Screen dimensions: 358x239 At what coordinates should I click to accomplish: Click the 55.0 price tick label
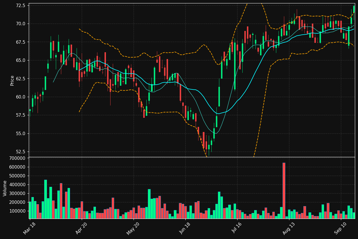coord(21,134)
